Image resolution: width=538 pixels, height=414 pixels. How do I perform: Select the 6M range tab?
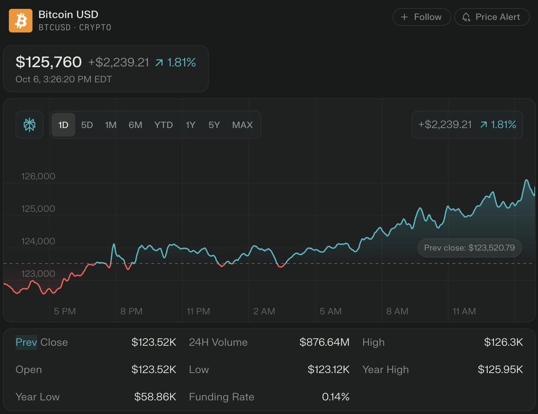(x=135, y=125)
